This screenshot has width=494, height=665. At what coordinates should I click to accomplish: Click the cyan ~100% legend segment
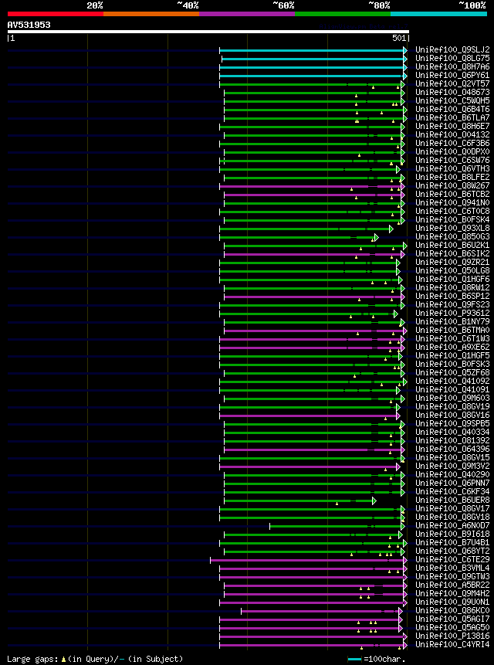[x=439, y=14]
